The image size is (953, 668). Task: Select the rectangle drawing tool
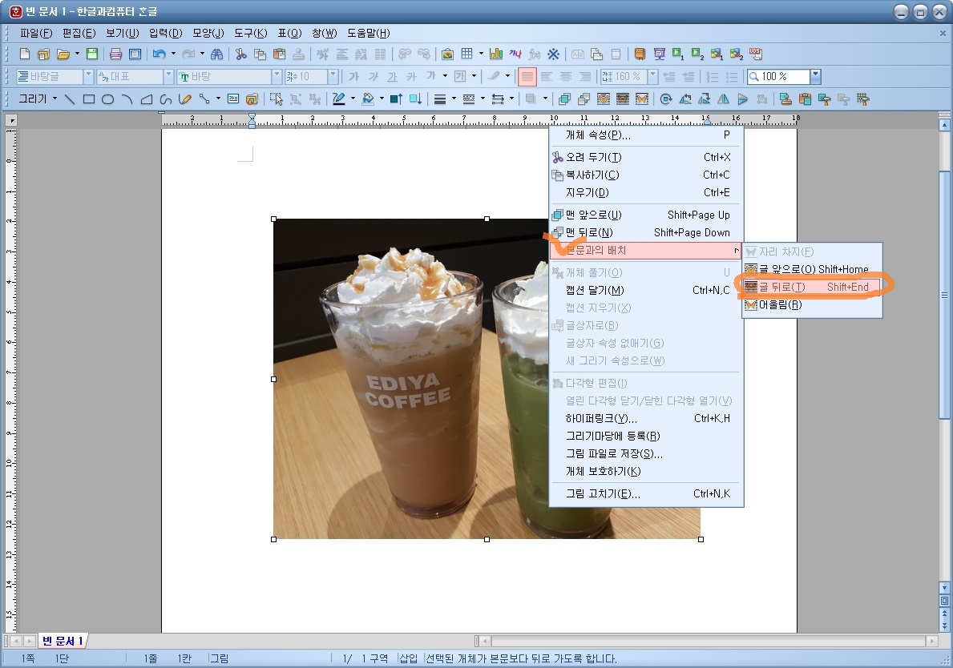(89, 99)
